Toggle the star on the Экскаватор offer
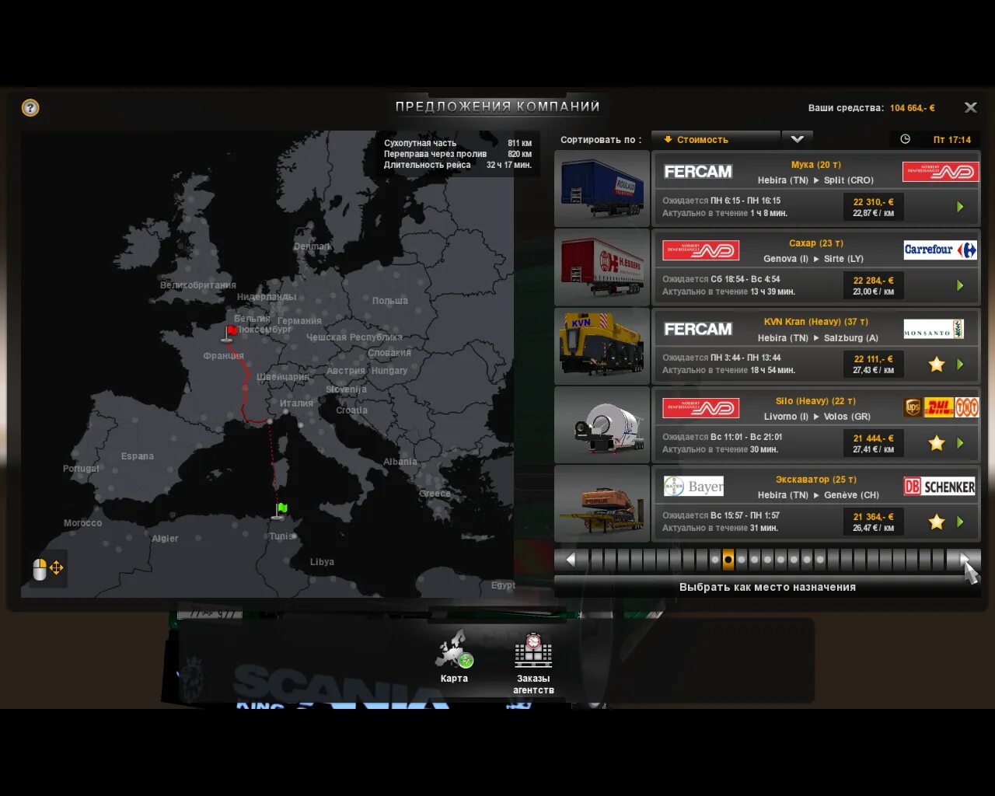 (936, 522)
